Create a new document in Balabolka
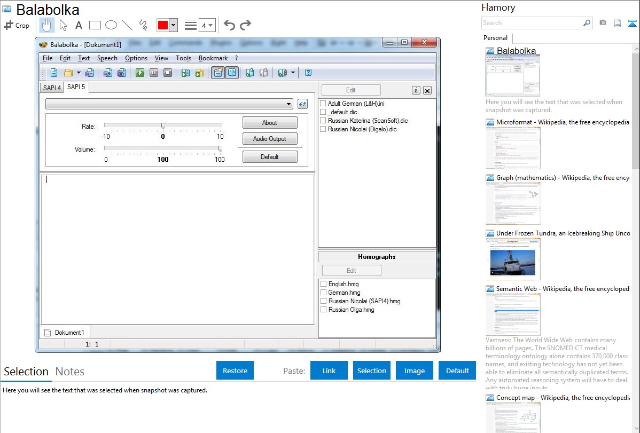640x433 pixels. click(x=54, y=73)
